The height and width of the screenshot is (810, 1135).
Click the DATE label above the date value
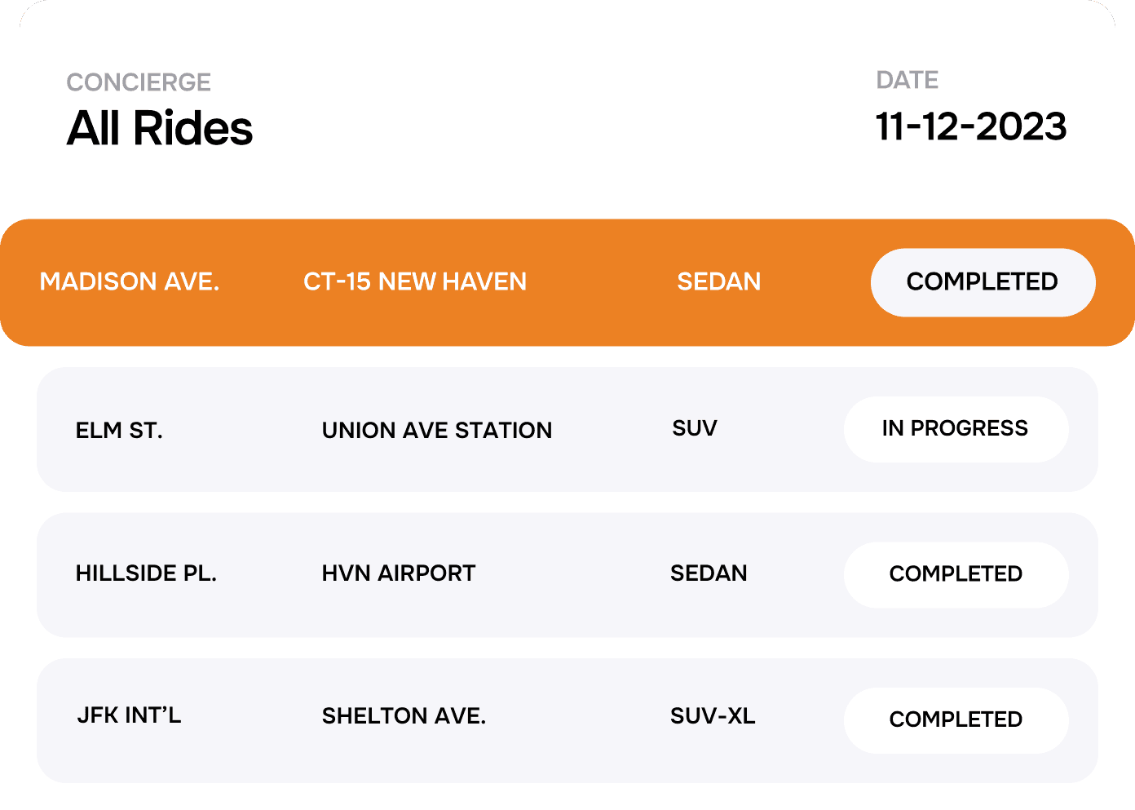(x=906, y=80)
